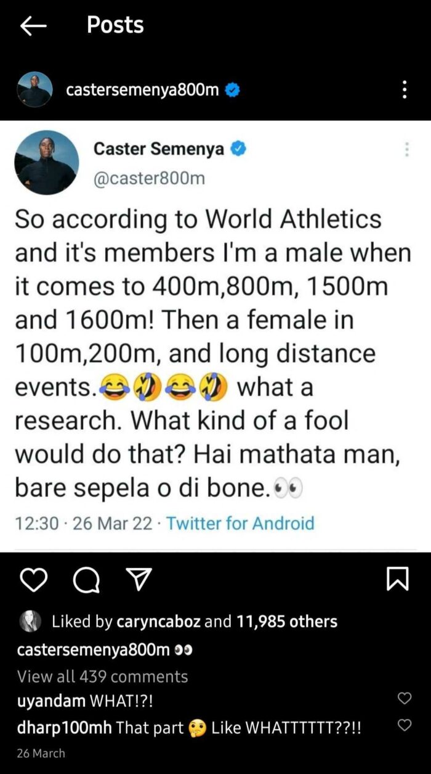Tap the castersemenya800m username in post header
Image resolution: width=431 pixels, height=774 pixels.
point(142,90)
